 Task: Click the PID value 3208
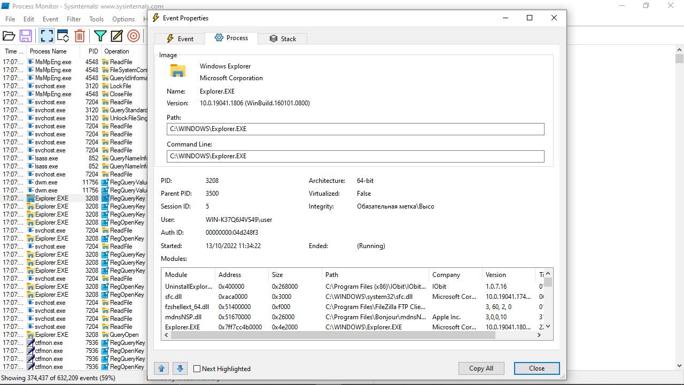[x=212, y=181]
